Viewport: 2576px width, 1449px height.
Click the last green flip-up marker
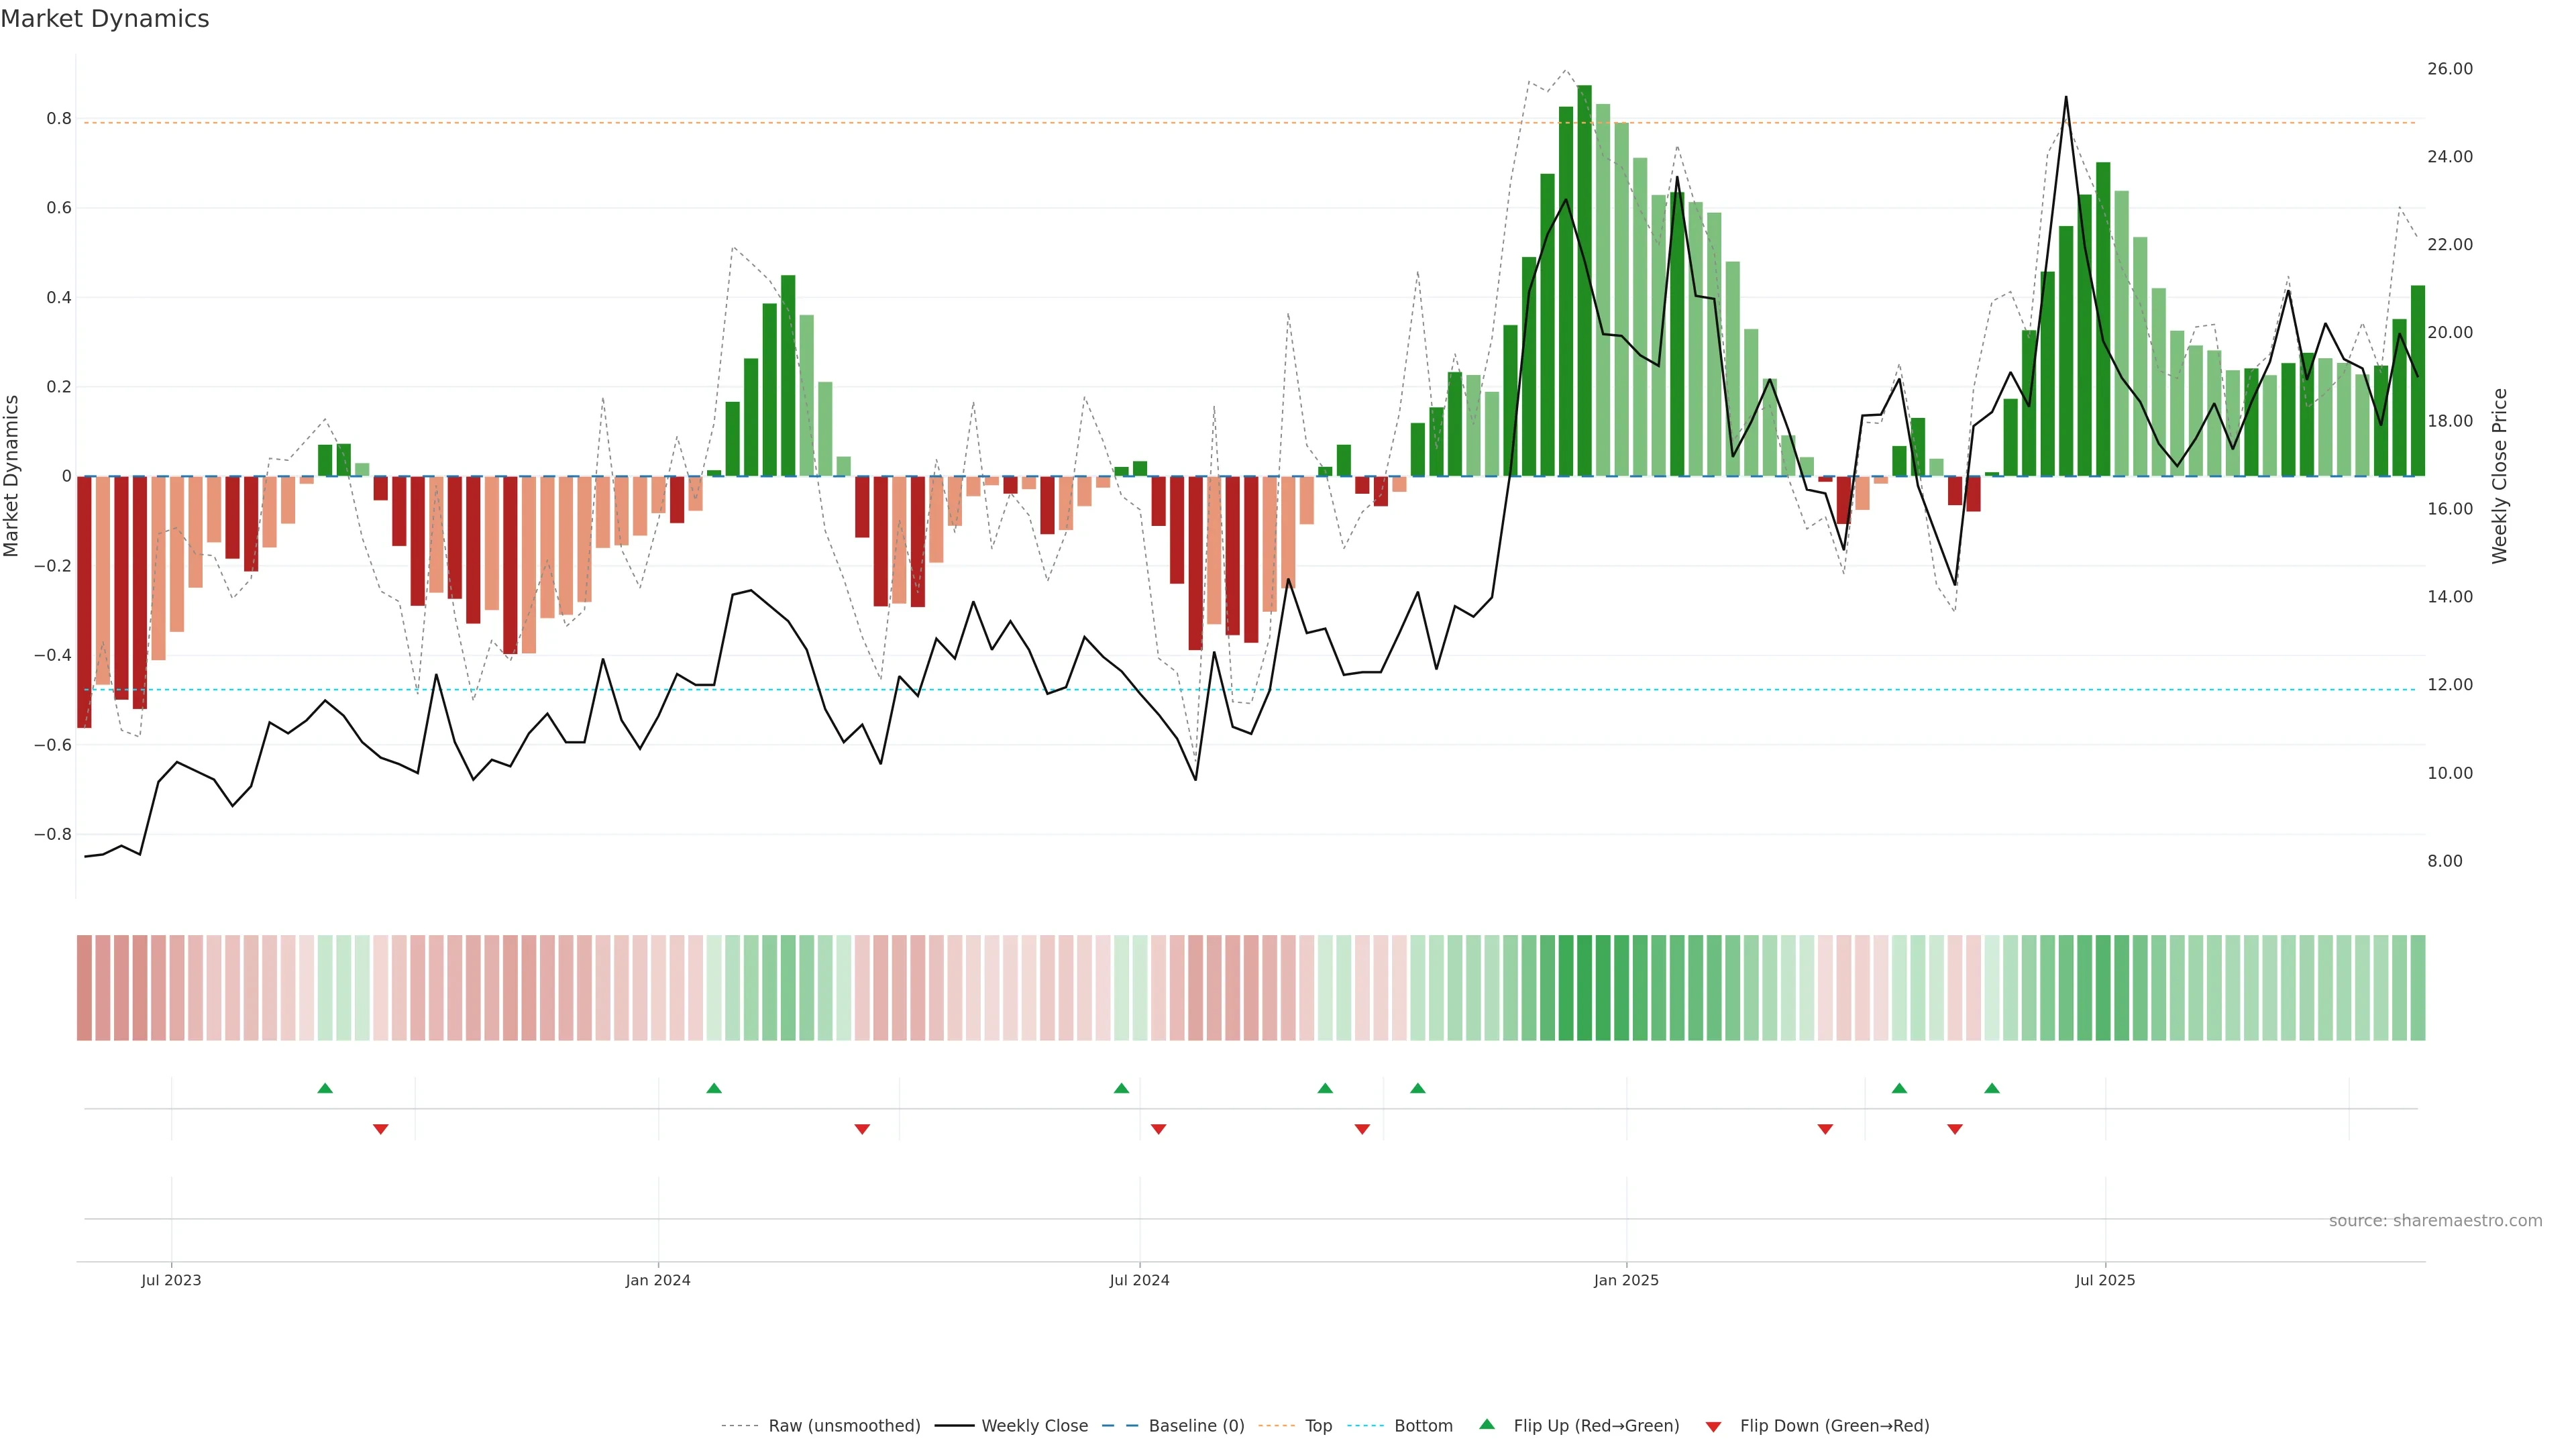coord(1992,1088)
